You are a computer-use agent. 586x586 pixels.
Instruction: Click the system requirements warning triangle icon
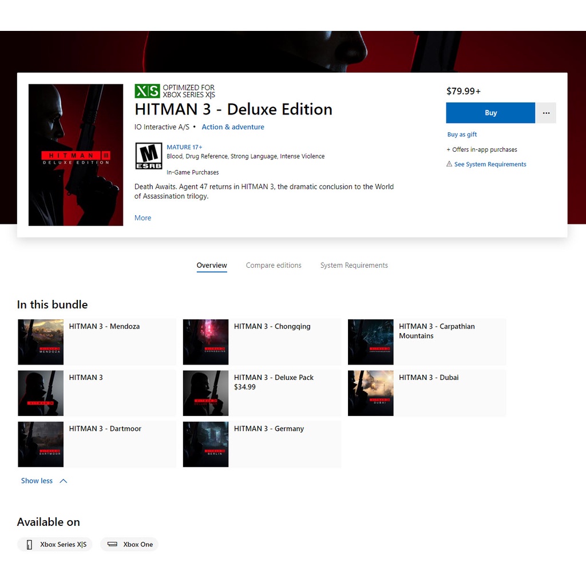pos(449,164)
